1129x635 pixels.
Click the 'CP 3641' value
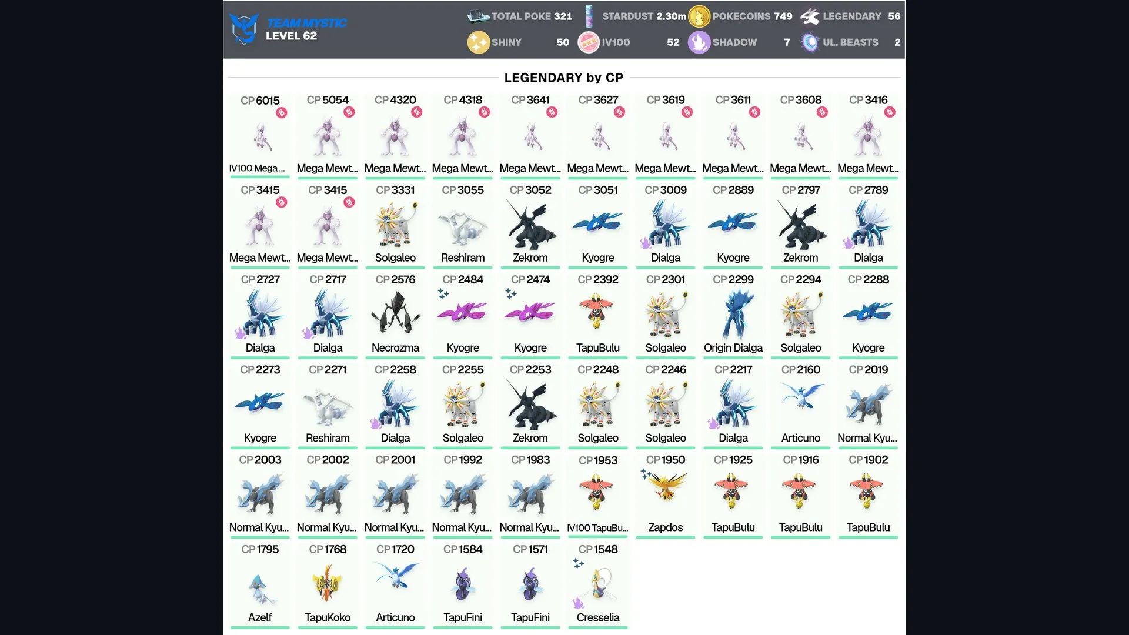click(x=530, y=100)
